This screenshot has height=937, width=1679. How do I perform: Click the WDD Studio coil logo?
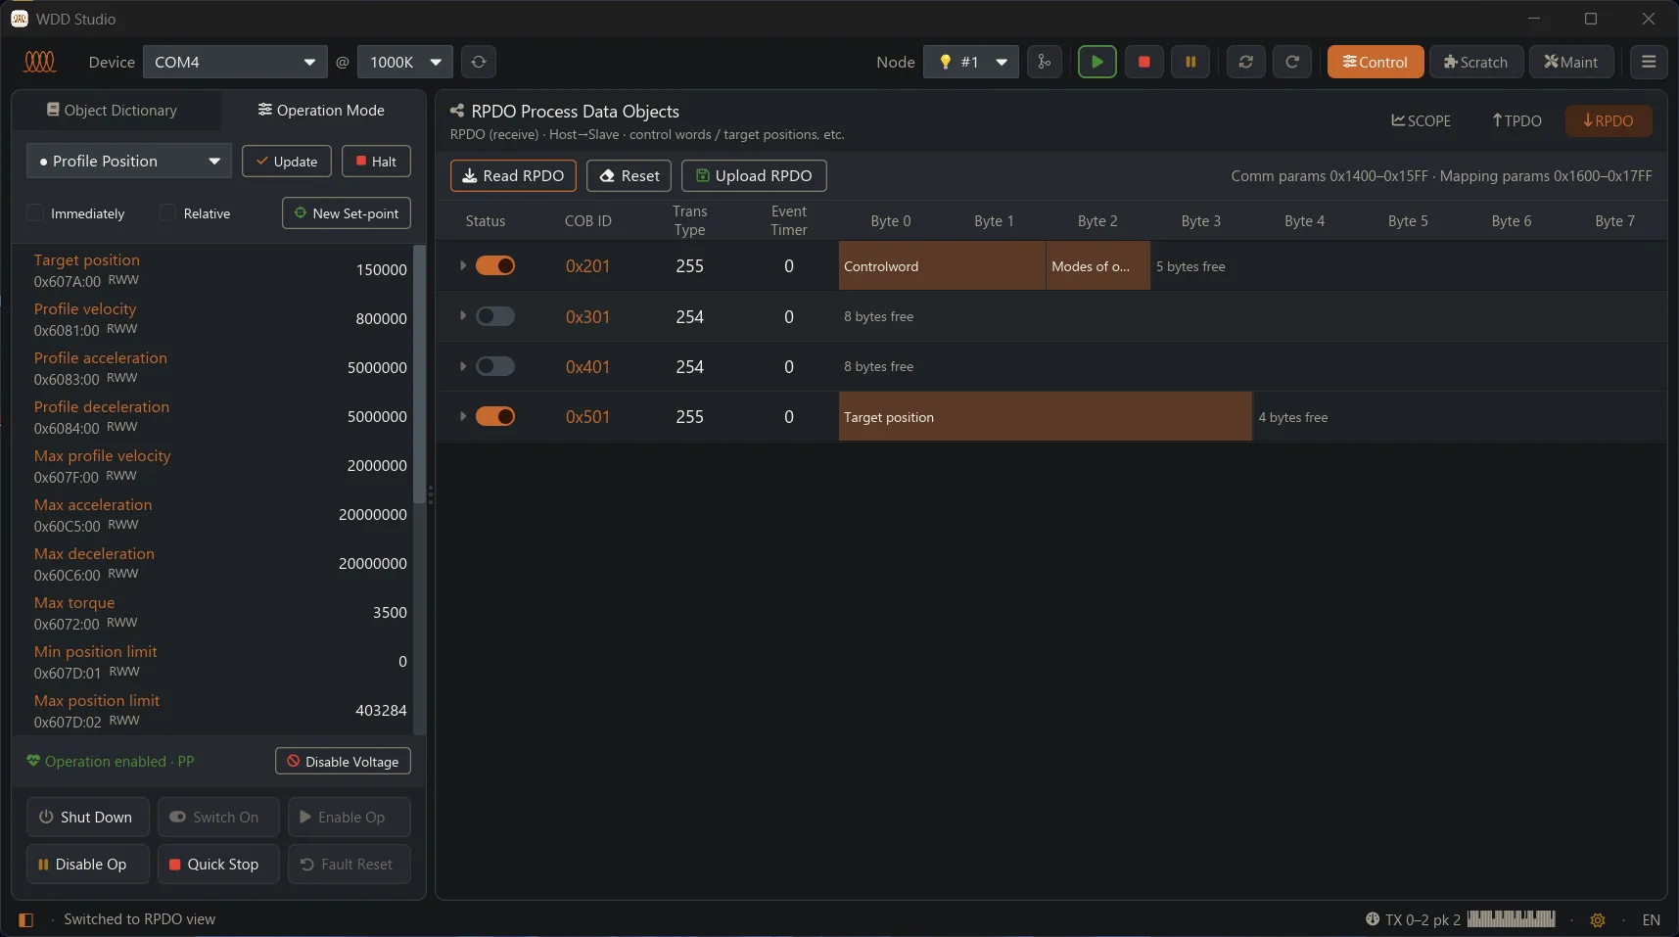[x=39, y=62]
